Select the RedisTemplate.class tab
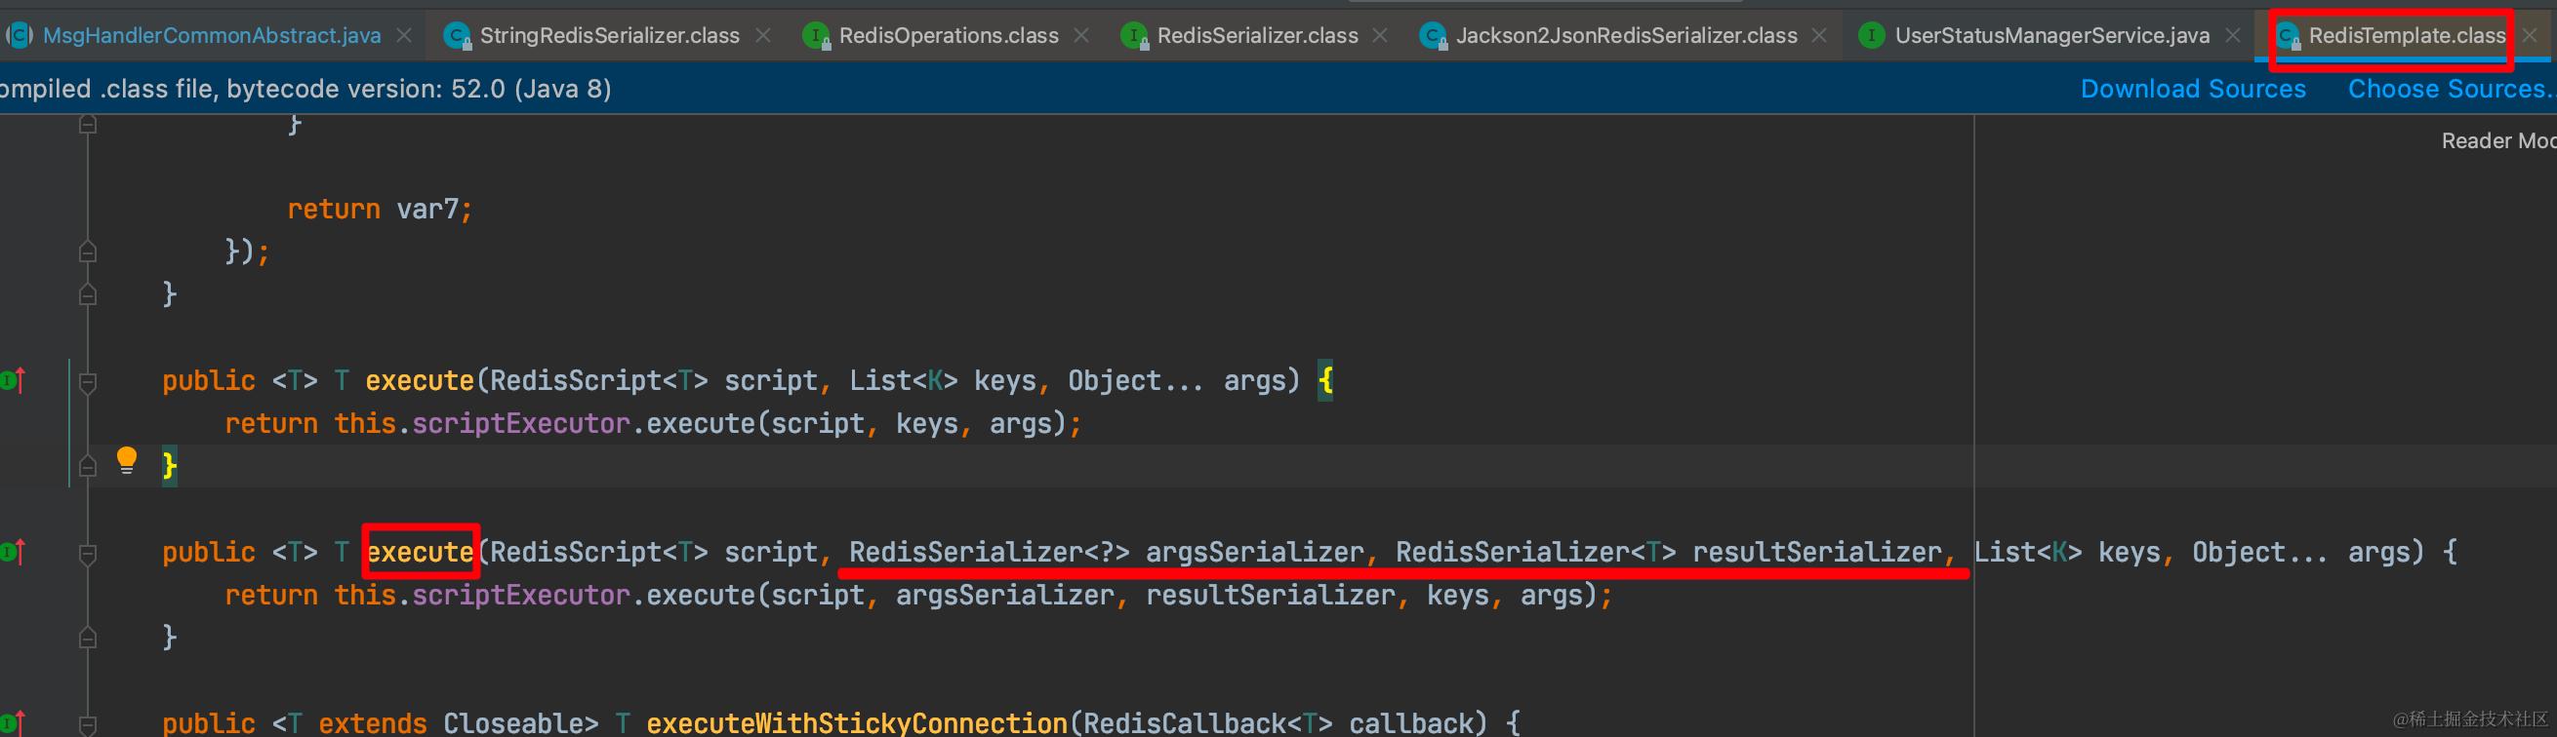The image size is (2557, 737). pos(2407,36)
